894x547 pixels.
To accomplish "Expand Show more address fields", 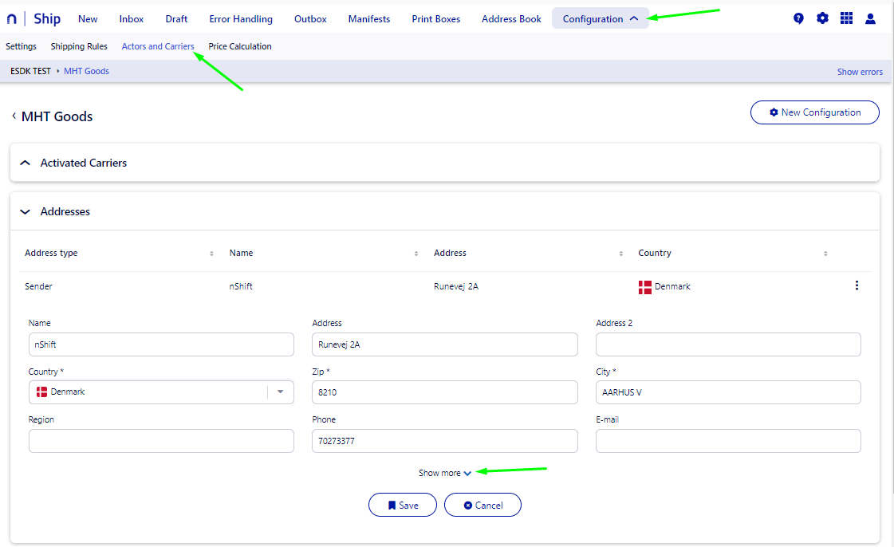I will point(444,473).
